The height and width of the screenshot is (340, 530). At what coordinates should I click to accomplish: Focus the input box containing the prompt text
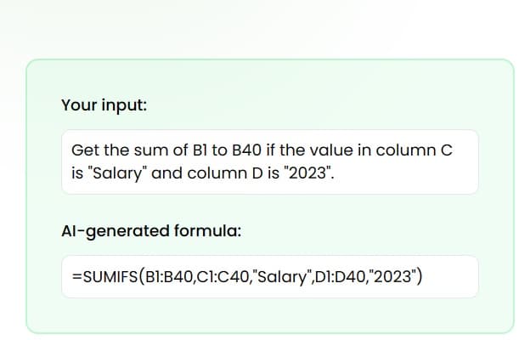tap(270, 161)
